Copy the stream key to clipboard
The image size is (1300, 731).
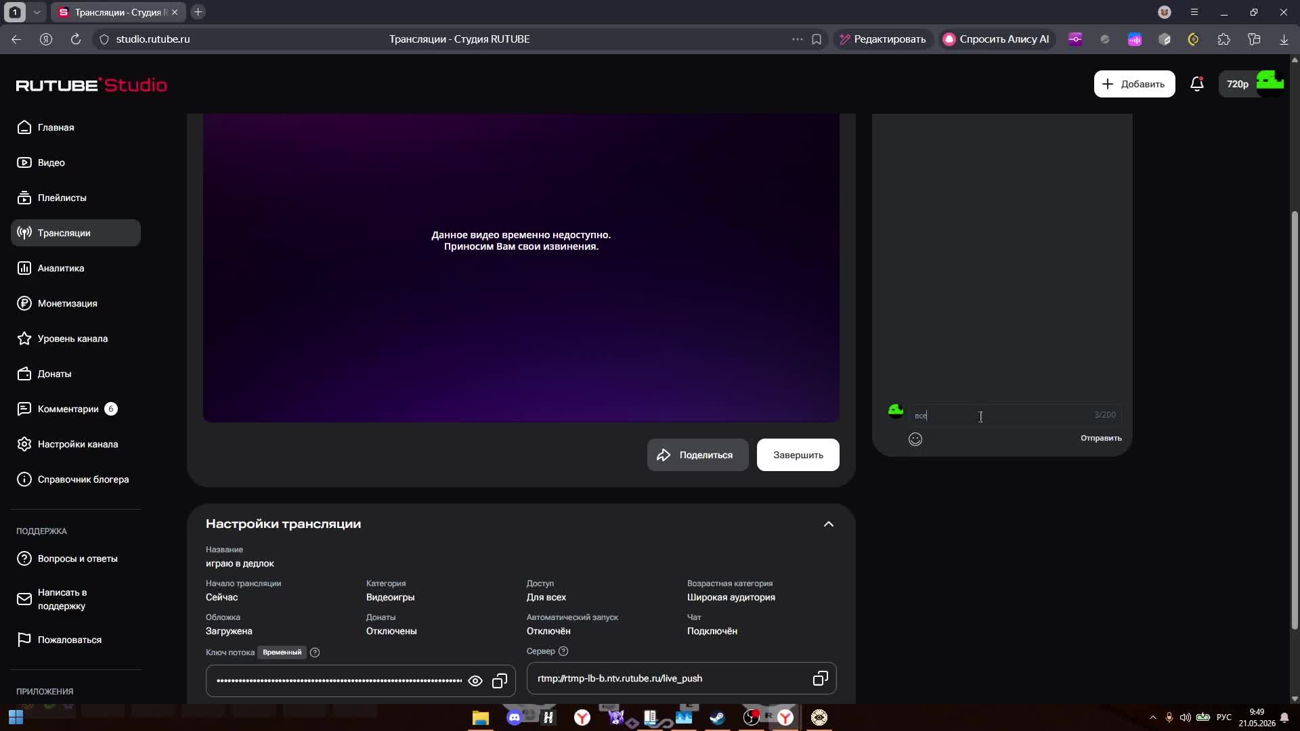point(500,681)
